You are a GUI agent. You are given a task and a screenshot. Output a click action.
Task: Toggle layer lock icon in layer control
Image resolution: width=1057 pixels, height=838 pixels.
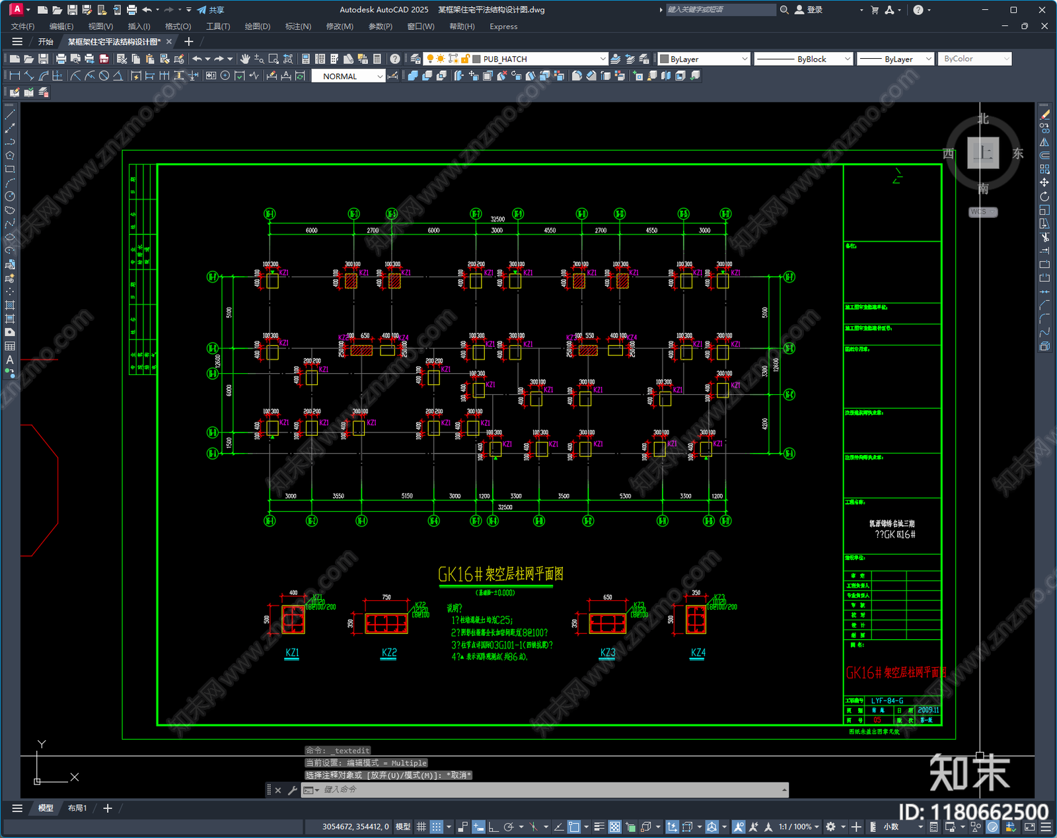[465, 59]
